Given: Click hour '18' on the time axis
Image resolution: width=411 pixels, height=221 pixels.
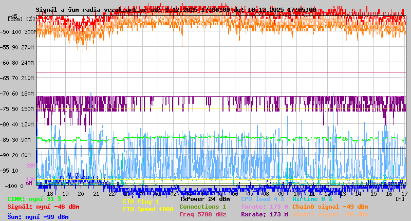Looking at the screenshot, I should point(50,194).
